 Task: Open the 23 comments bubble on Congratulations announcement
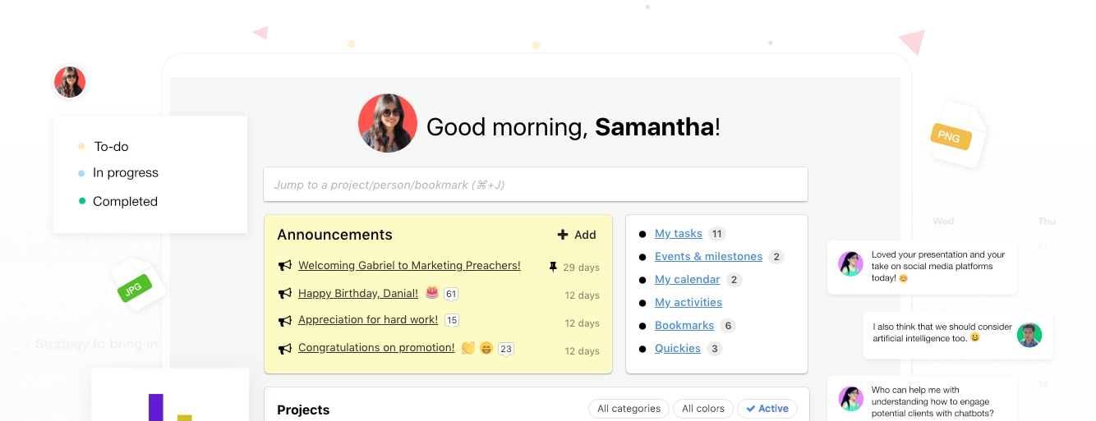click(506, 349)
